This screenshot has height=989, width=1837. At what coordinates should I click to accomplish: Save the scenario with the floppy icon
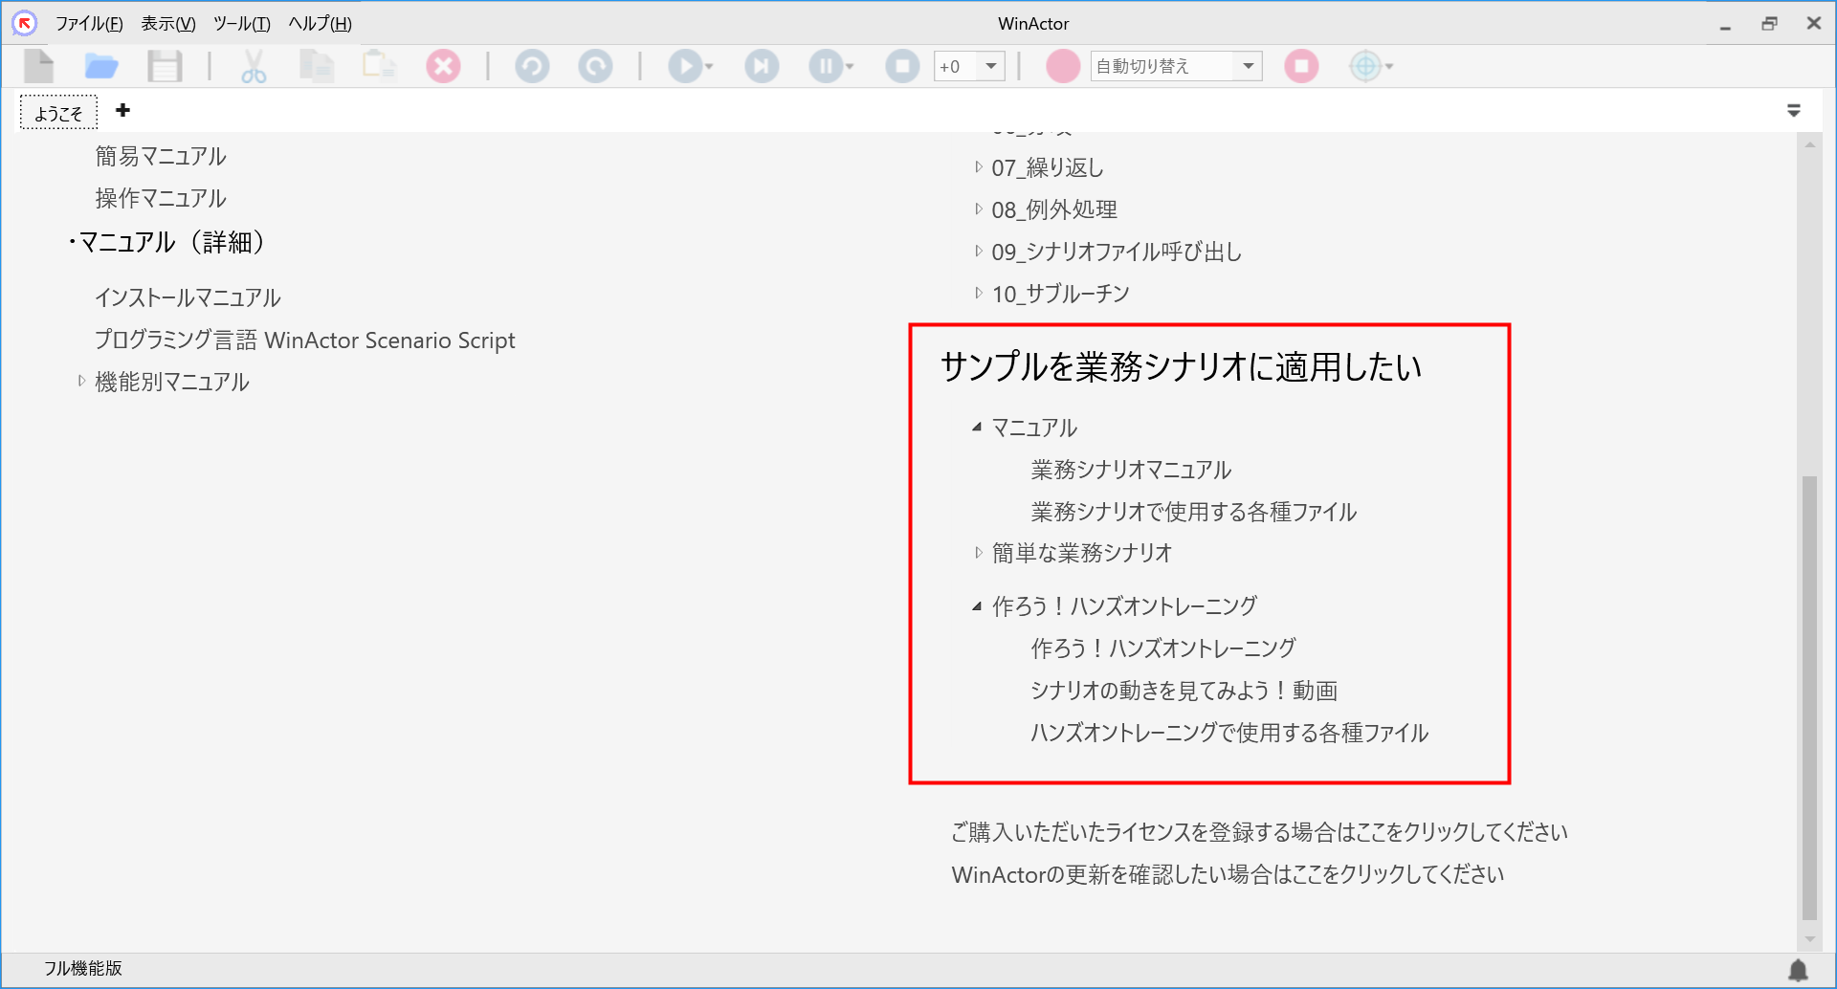click(165, 66)
